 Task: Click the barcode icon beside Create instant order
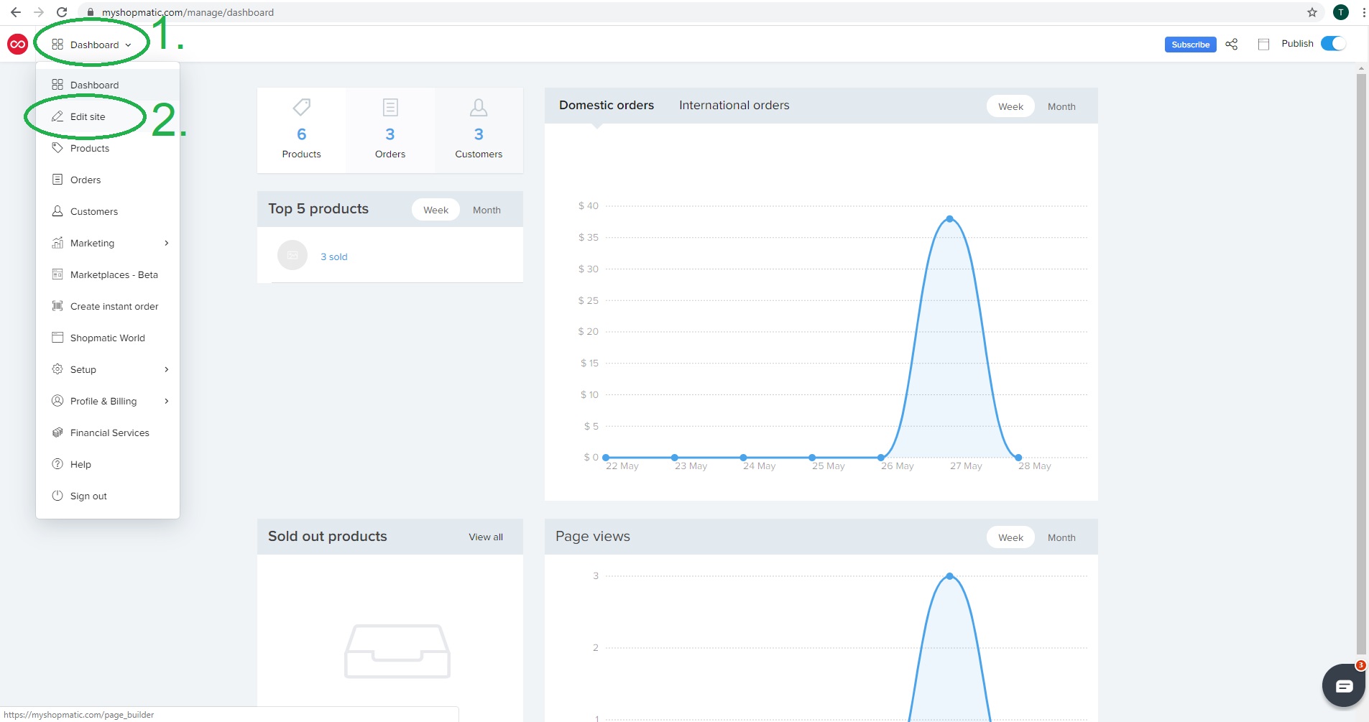[57, 306]
